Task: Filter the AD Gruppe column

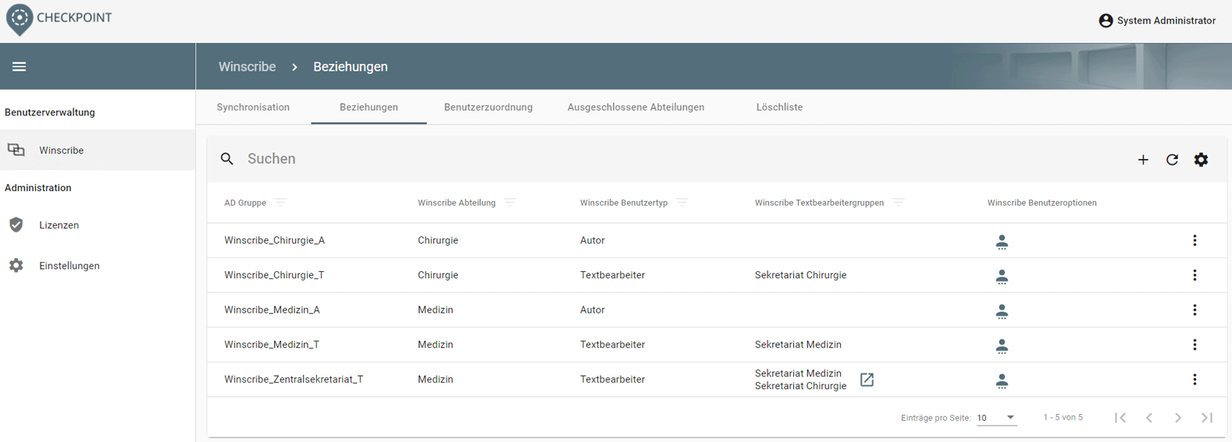Action: pyautogui.click(x=281, y=203)
